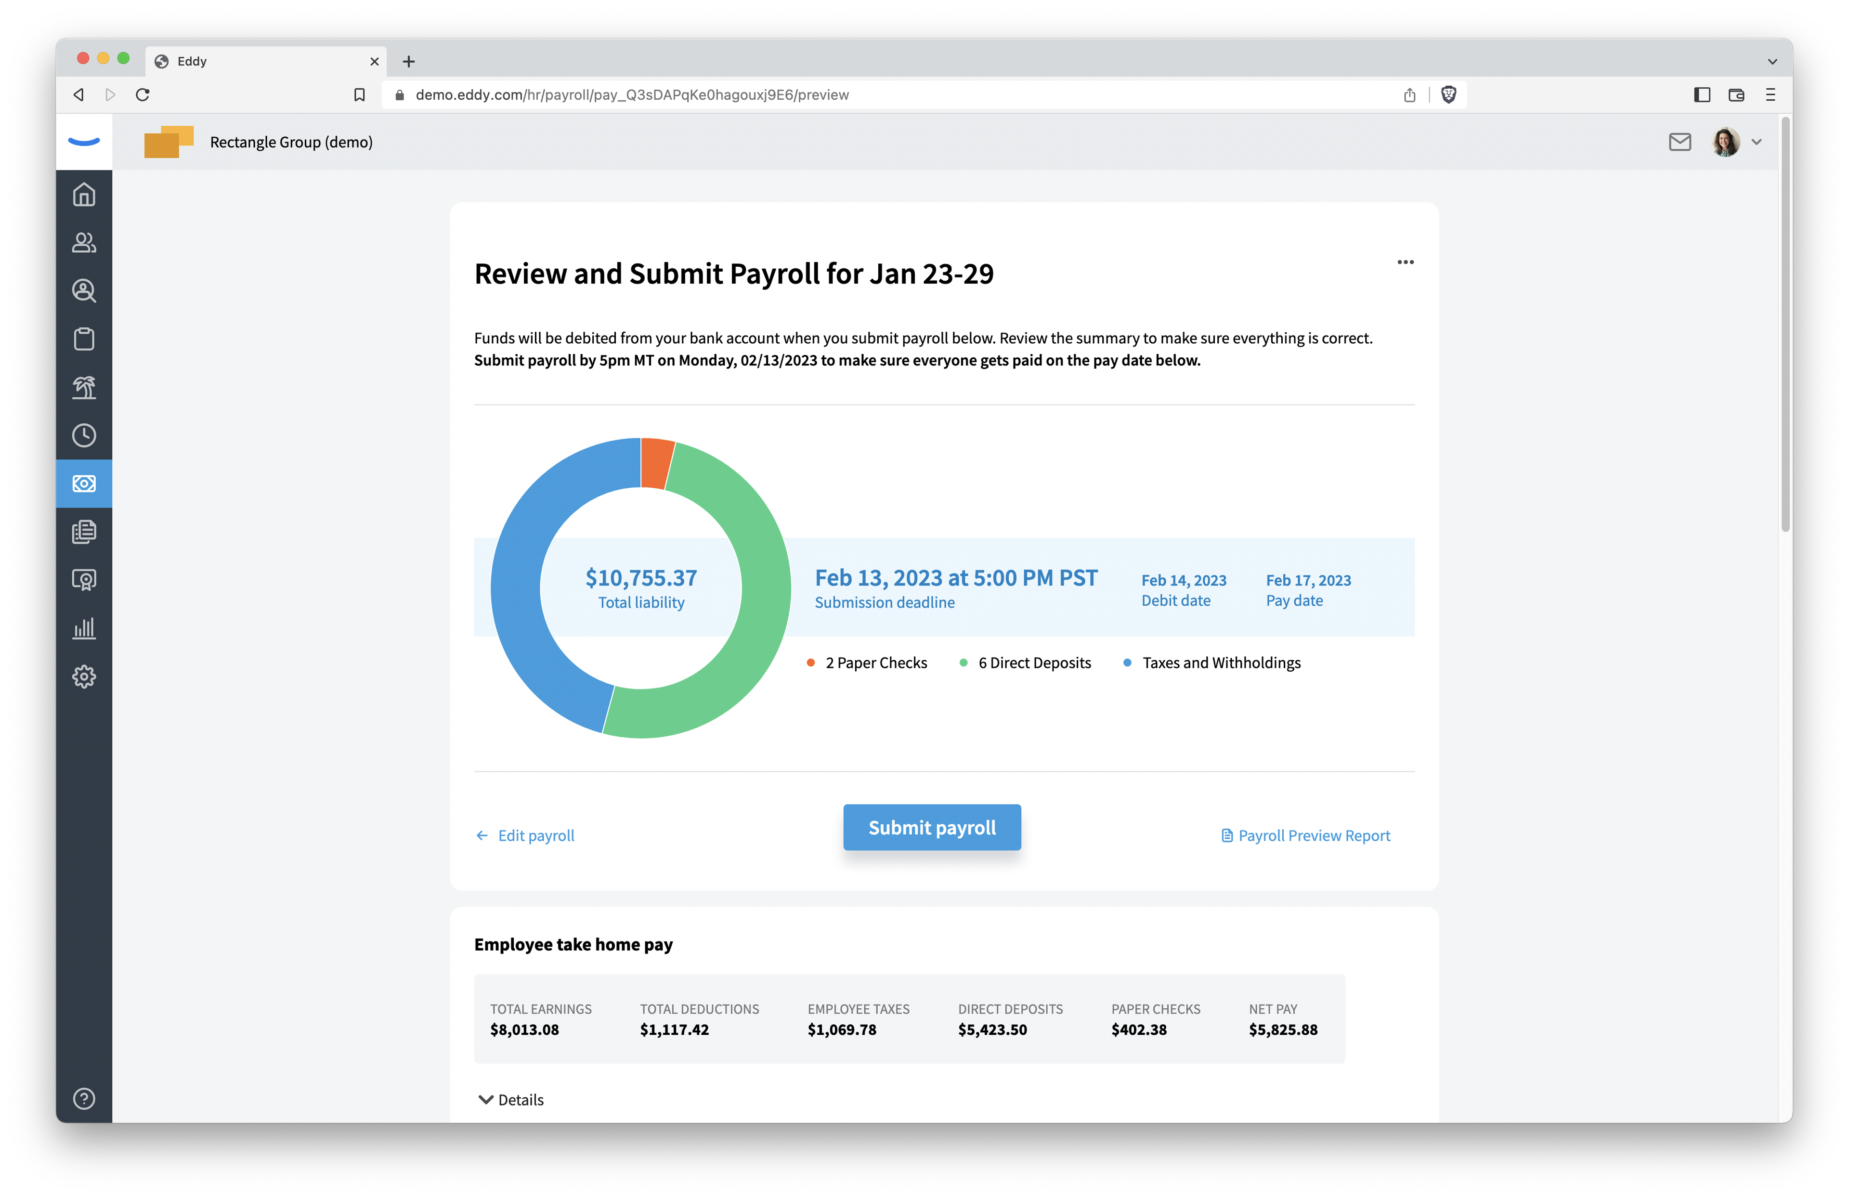Viewport: 1849px width, 1197px height.
Task: Click the Employee Taxes value $1,069.78
Action: pos(842,1030)
